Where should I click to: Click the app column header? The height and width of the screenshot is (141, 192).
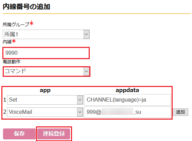click(x=45, y=91)
